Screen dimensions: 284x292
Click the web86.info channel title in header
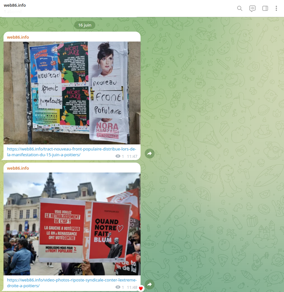tap(15, 5)
